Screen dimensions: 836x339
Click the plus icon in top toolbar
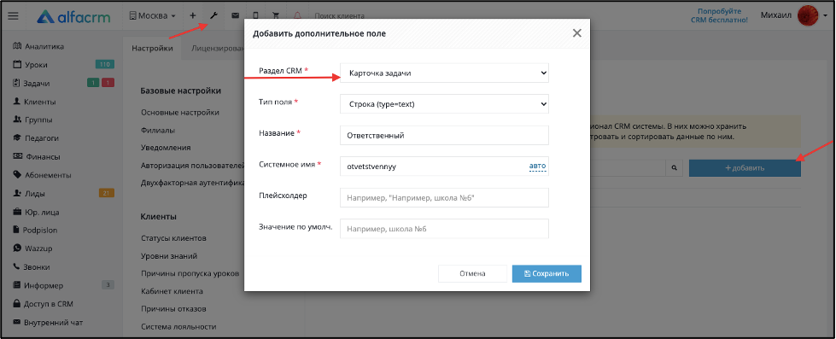(193, 16)
